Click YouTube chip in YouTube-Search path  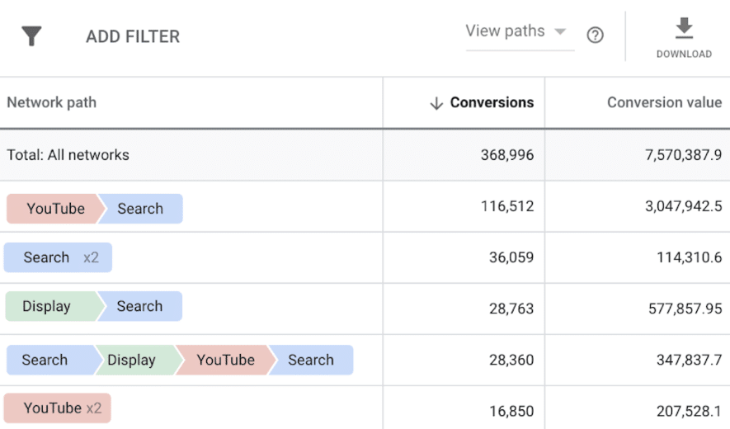coord(54,209)
